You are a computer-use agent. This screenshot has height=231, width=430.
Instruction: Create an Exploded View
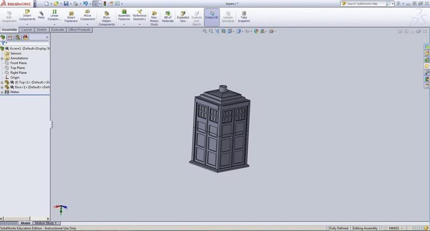[183, 17]
